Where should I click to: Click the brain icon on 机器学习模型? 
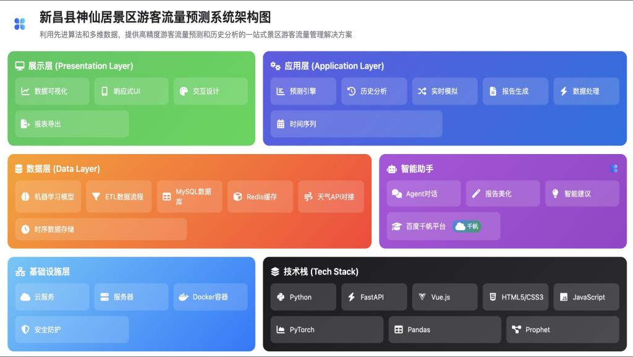click(x=25, y=197)
